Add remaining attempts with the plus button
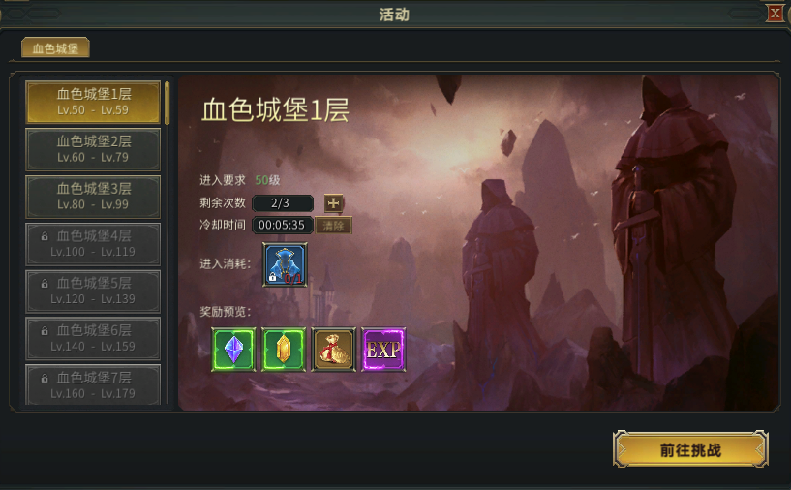Image resolution: width=791 pixels, height=490 pixels. click(333, 203)
